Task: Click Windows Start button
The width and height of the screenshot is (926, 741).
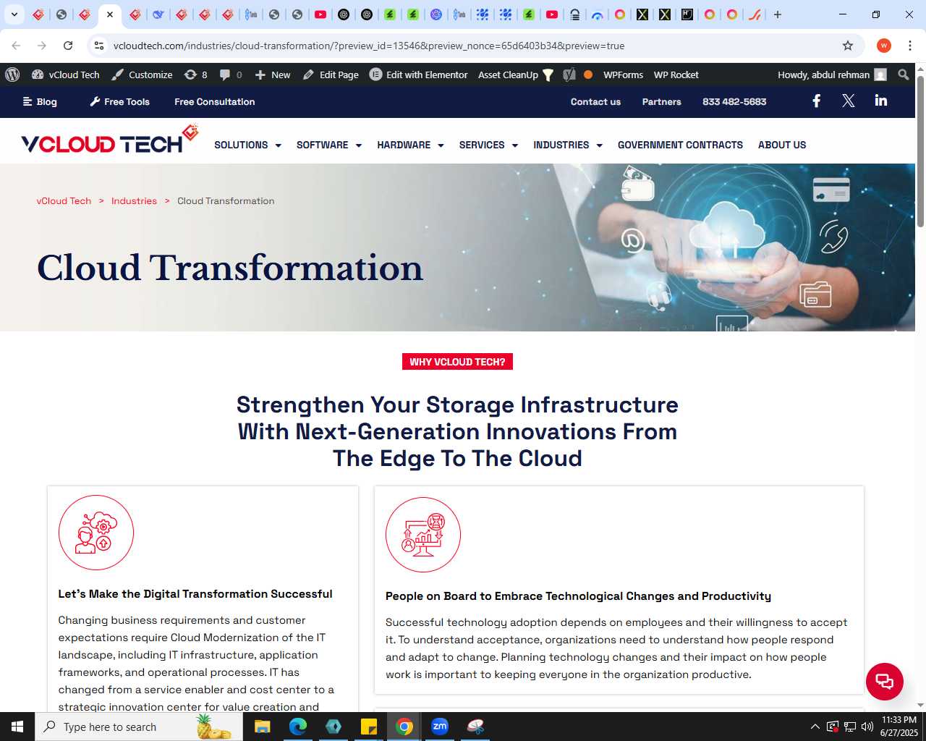Action: 17,727
